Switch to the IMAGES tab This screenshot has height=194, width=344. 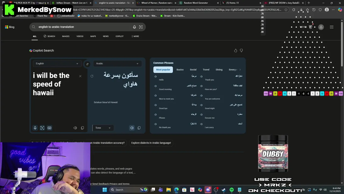(x=66, y=36)
